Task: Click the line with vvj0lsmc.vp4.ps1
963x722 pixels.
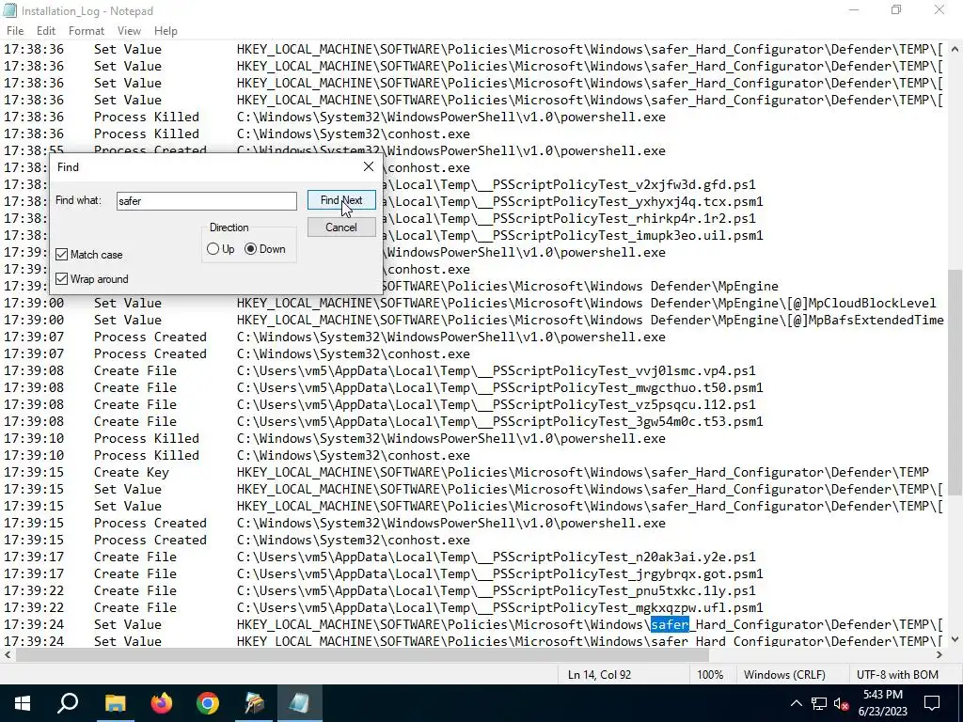Action: click(380, 370)
